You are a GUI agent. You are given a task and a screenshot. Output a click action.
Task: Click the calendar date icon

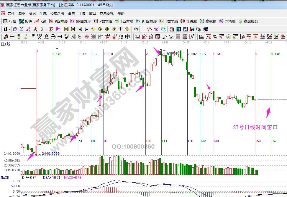172,29
